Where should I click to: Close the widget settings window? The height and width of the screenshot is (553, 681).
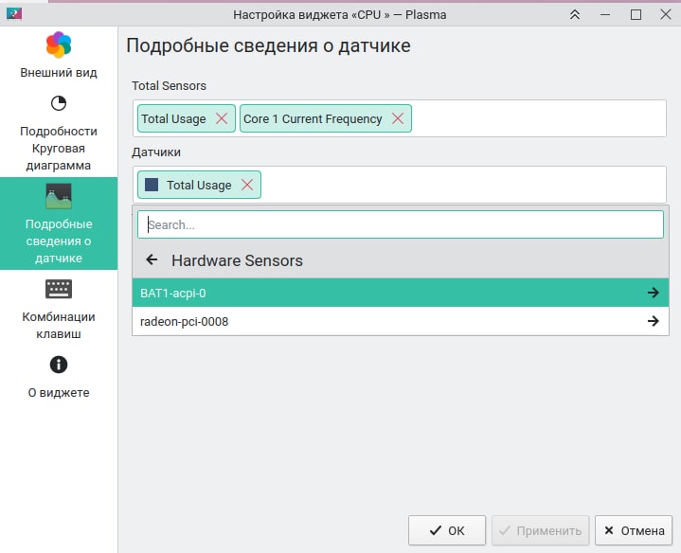point(665,15)
